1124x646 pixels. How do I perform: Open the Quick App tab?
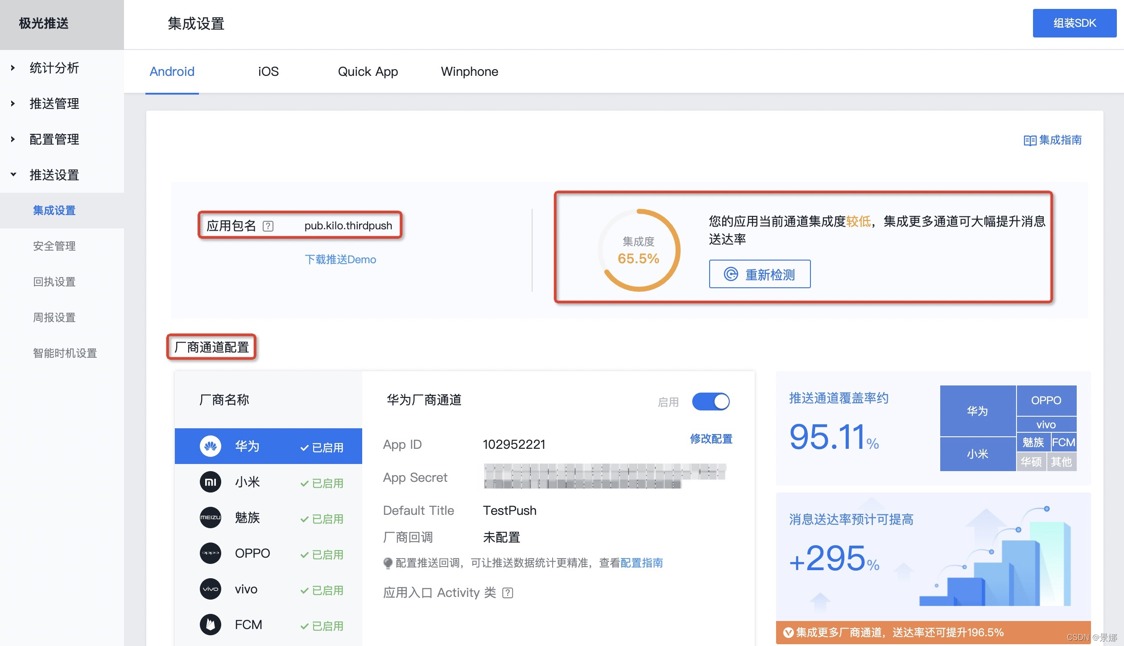368,71
